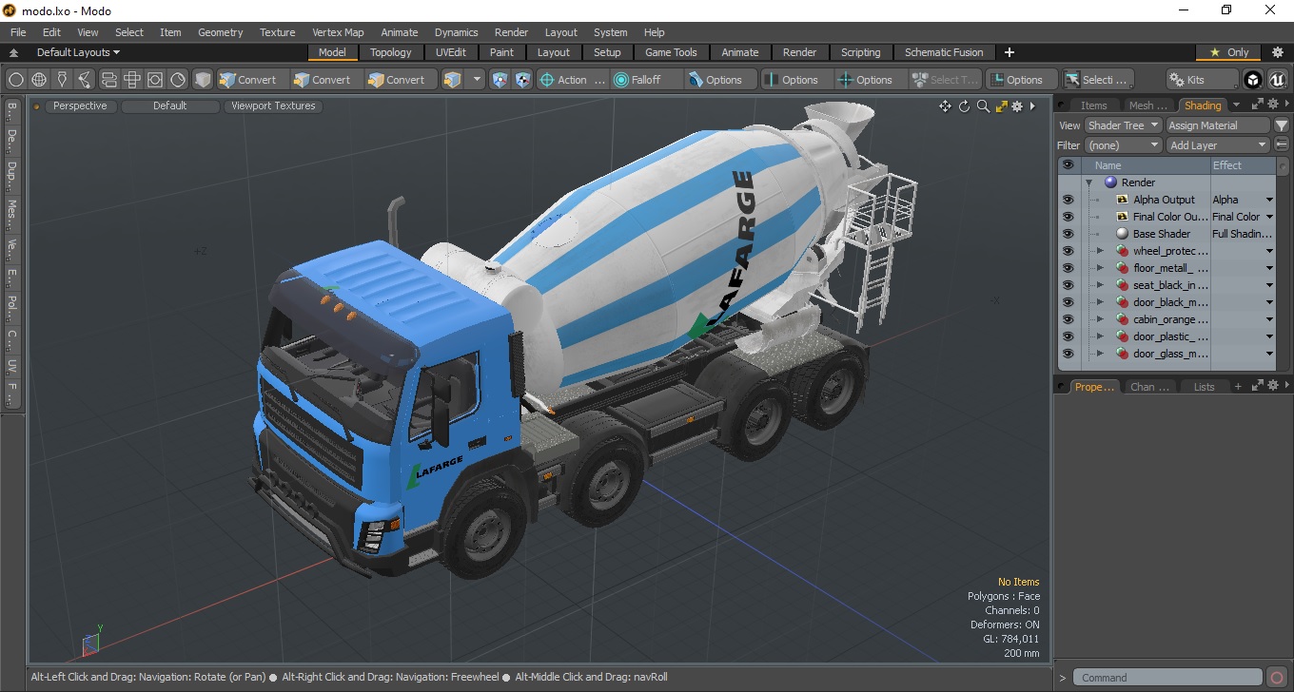Screen dimensions: 1294x692
Task: Click the black cube icon beside Kits
Action: click(x=1254, y=80)
